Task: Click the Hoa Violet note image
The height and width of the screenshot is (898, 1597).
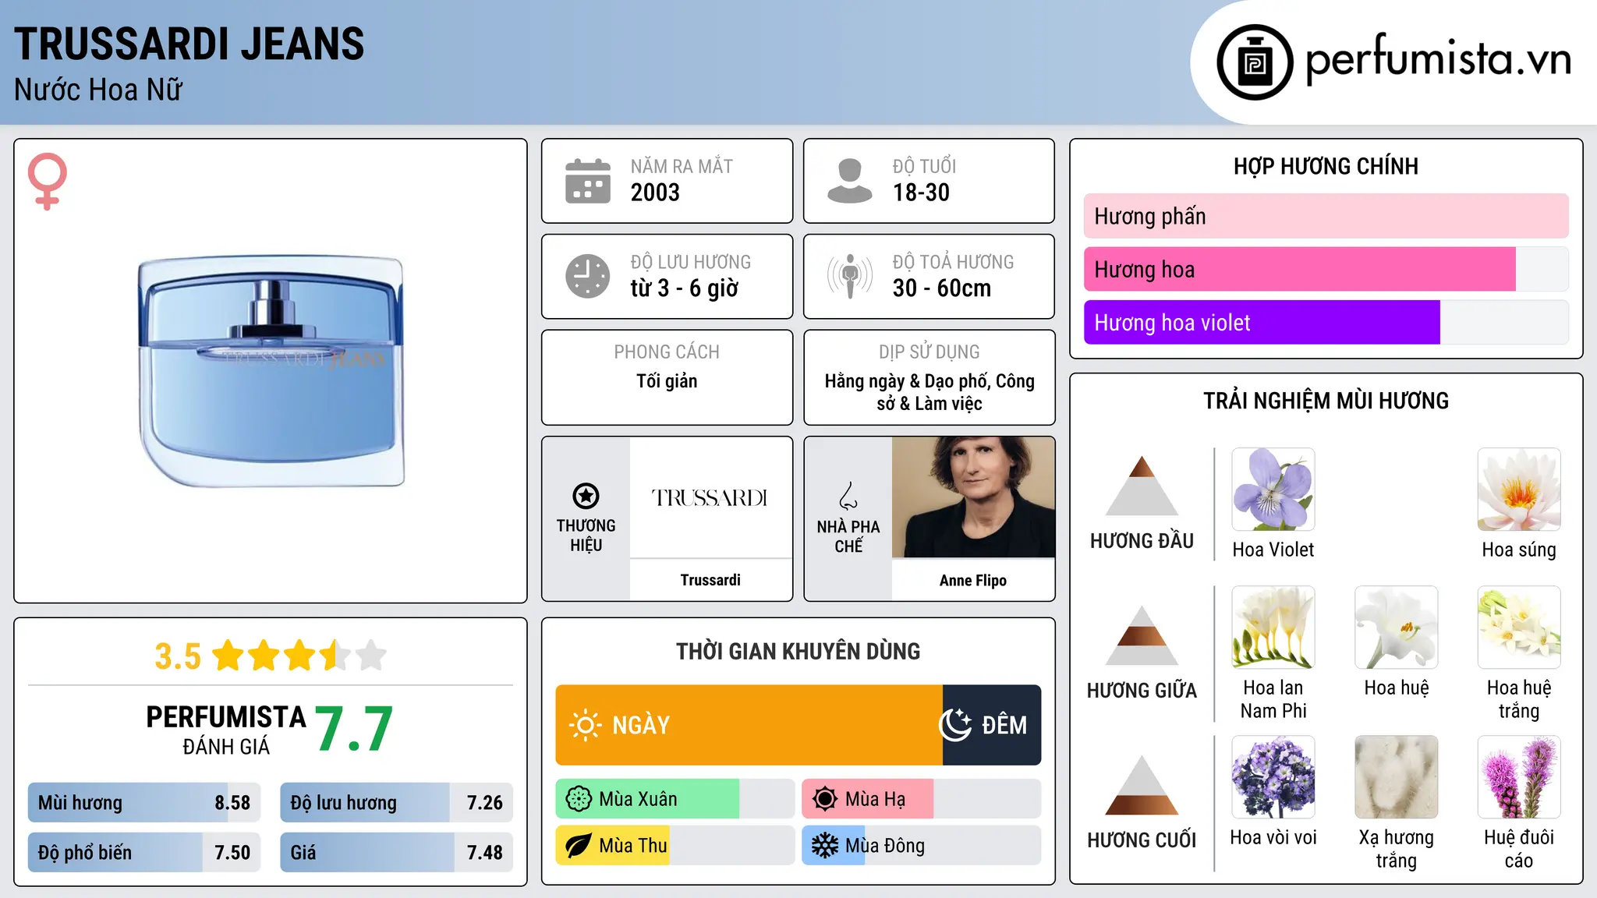Action: tap(1273, 490)
